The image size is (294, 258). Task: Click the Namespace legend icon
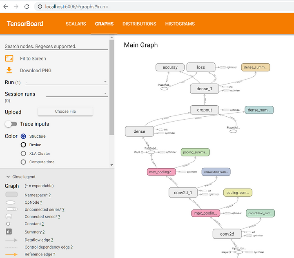pyautogui.click(x=11, y=194)
